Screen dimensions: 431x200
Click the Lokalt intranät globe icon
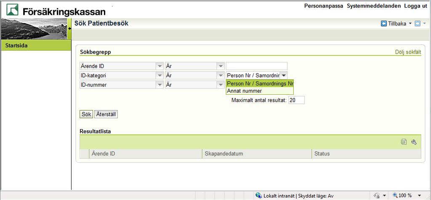pos(258,195)
